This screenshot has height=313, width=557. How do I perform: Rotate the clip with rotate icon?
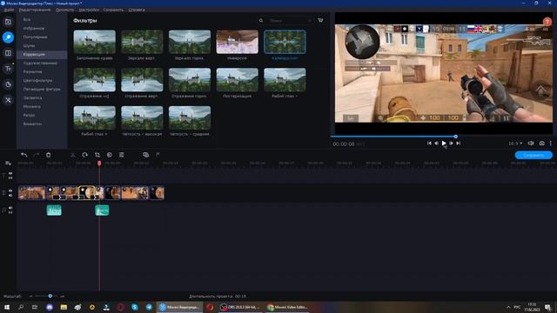[85, 155]
